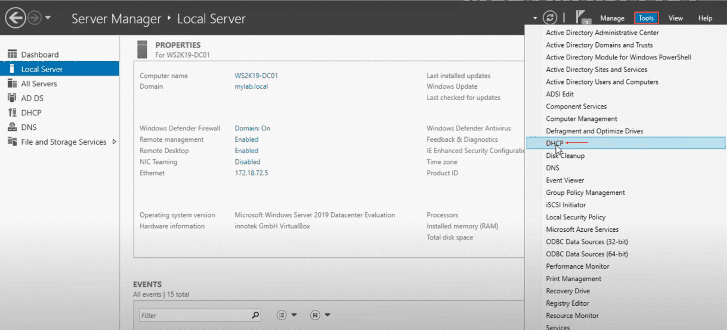Image resolution: width=727 pixels, height=330 pixels.
Task: Click the back navigation arrow
Action: tap(16, 18)
